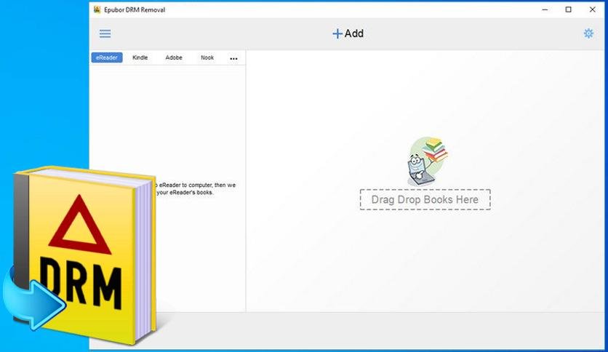
Task: Switch to the Nook tab
Action: [207, 57]
